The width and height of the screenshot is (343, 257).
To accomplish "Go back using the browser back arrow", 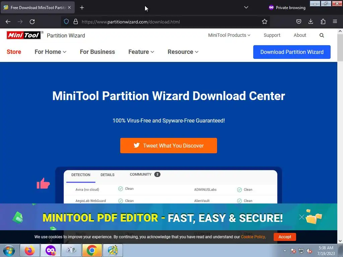I will point(8,22).
